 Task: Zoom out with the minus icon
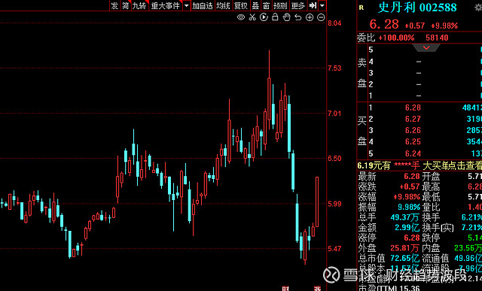[x=321, y=17]
